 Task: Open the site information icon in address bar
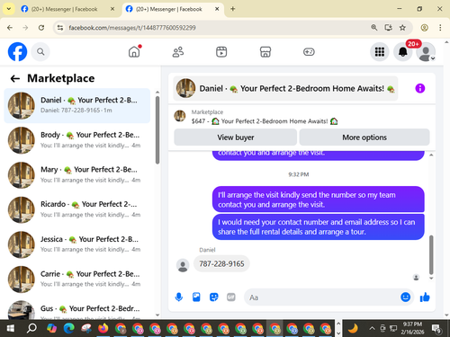(60, 28)
